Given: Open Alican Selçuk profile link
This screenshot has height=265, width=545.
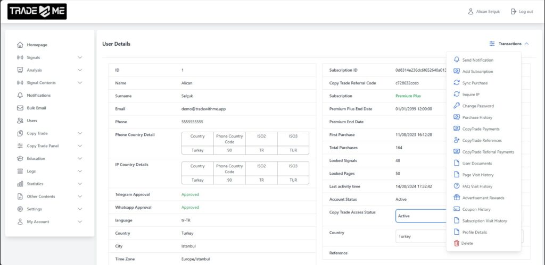Looking at the screenshot, I should pos(485,12).
